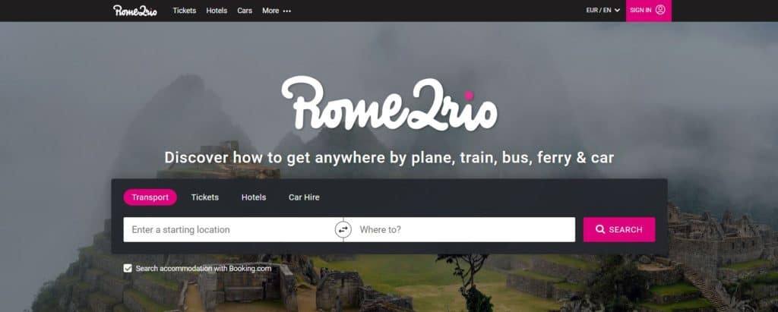
Task: Switch to the Tickets search tab
Action: click(205, 197)
